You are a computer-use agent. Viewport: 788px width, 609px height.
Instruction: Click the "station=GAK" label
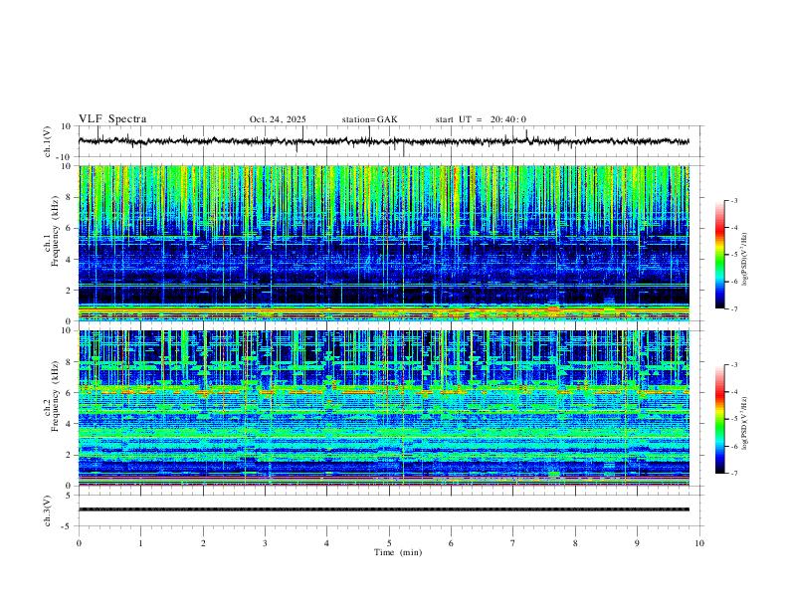369,119
